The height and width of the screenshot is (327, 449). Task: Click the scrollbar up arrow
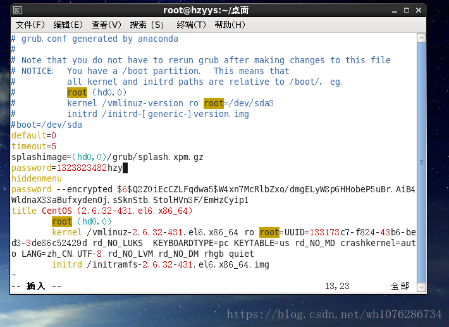click(x=421, y=38)
